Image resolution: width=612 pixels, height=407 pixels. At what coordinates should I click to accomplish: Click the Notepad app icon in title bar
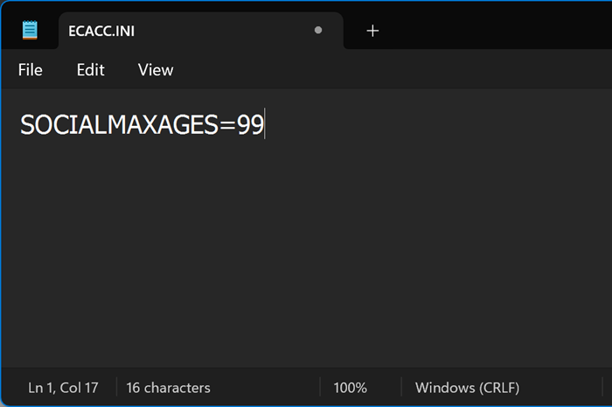click(31, 31)
